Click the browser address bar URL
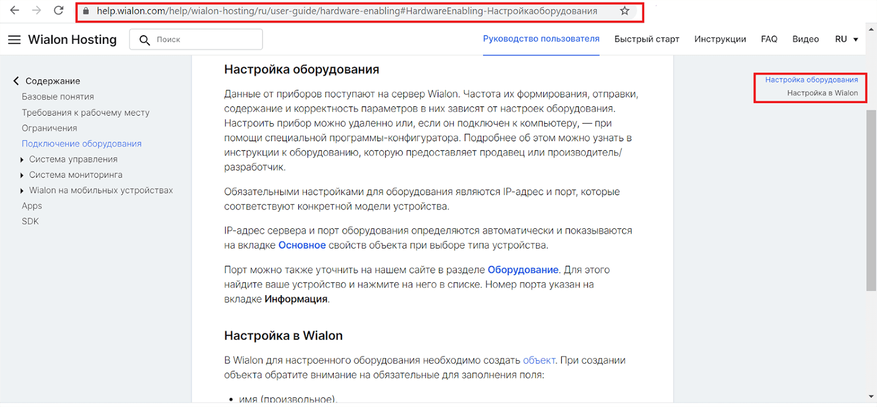Image resolution: width=877 pixels, height=407 pixels. point(347,11)
